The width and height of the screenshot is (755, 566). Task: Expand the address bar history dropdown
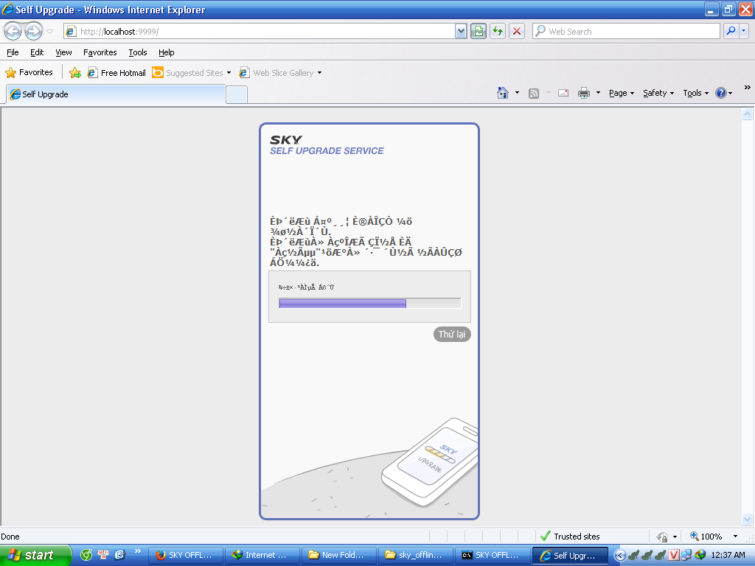[461, 31]
